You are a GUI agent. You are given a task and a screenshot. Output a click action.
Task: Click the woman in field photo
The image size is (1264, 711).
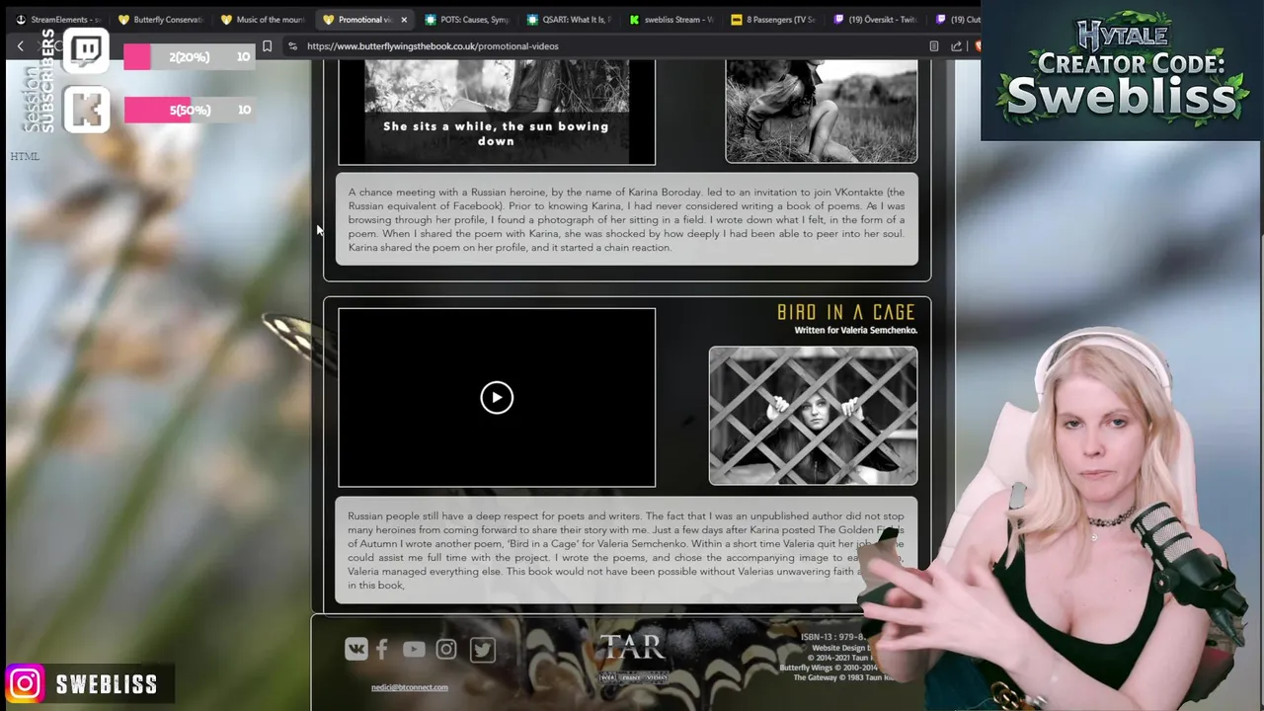(822, 111)
